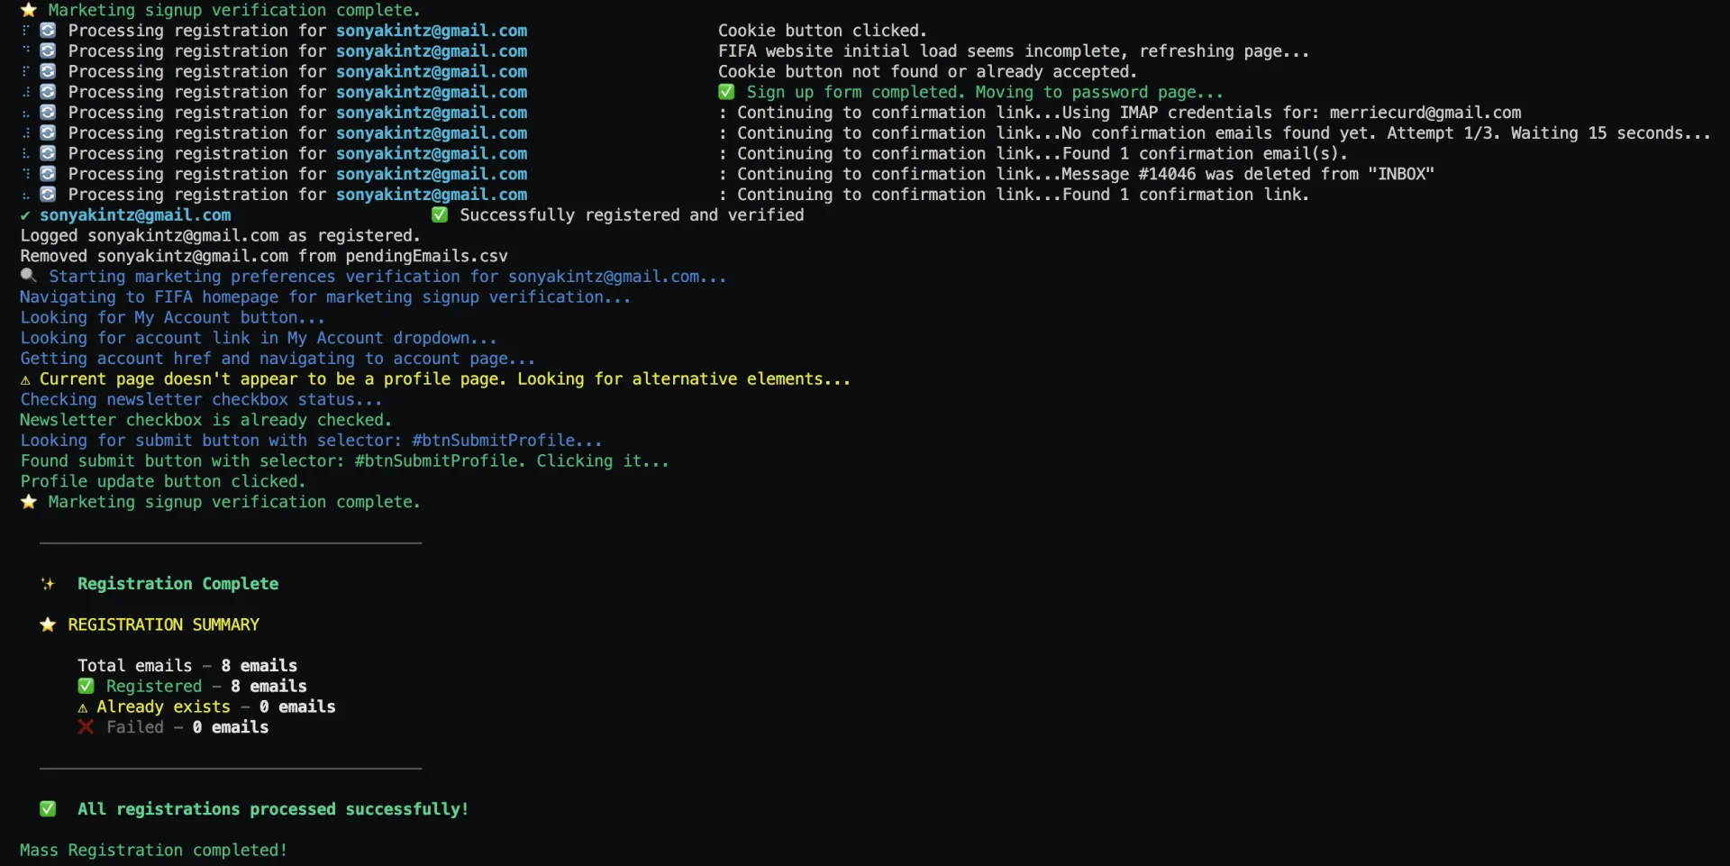Click the 'Total emails – 8 emails' line

tap(187, 666)
